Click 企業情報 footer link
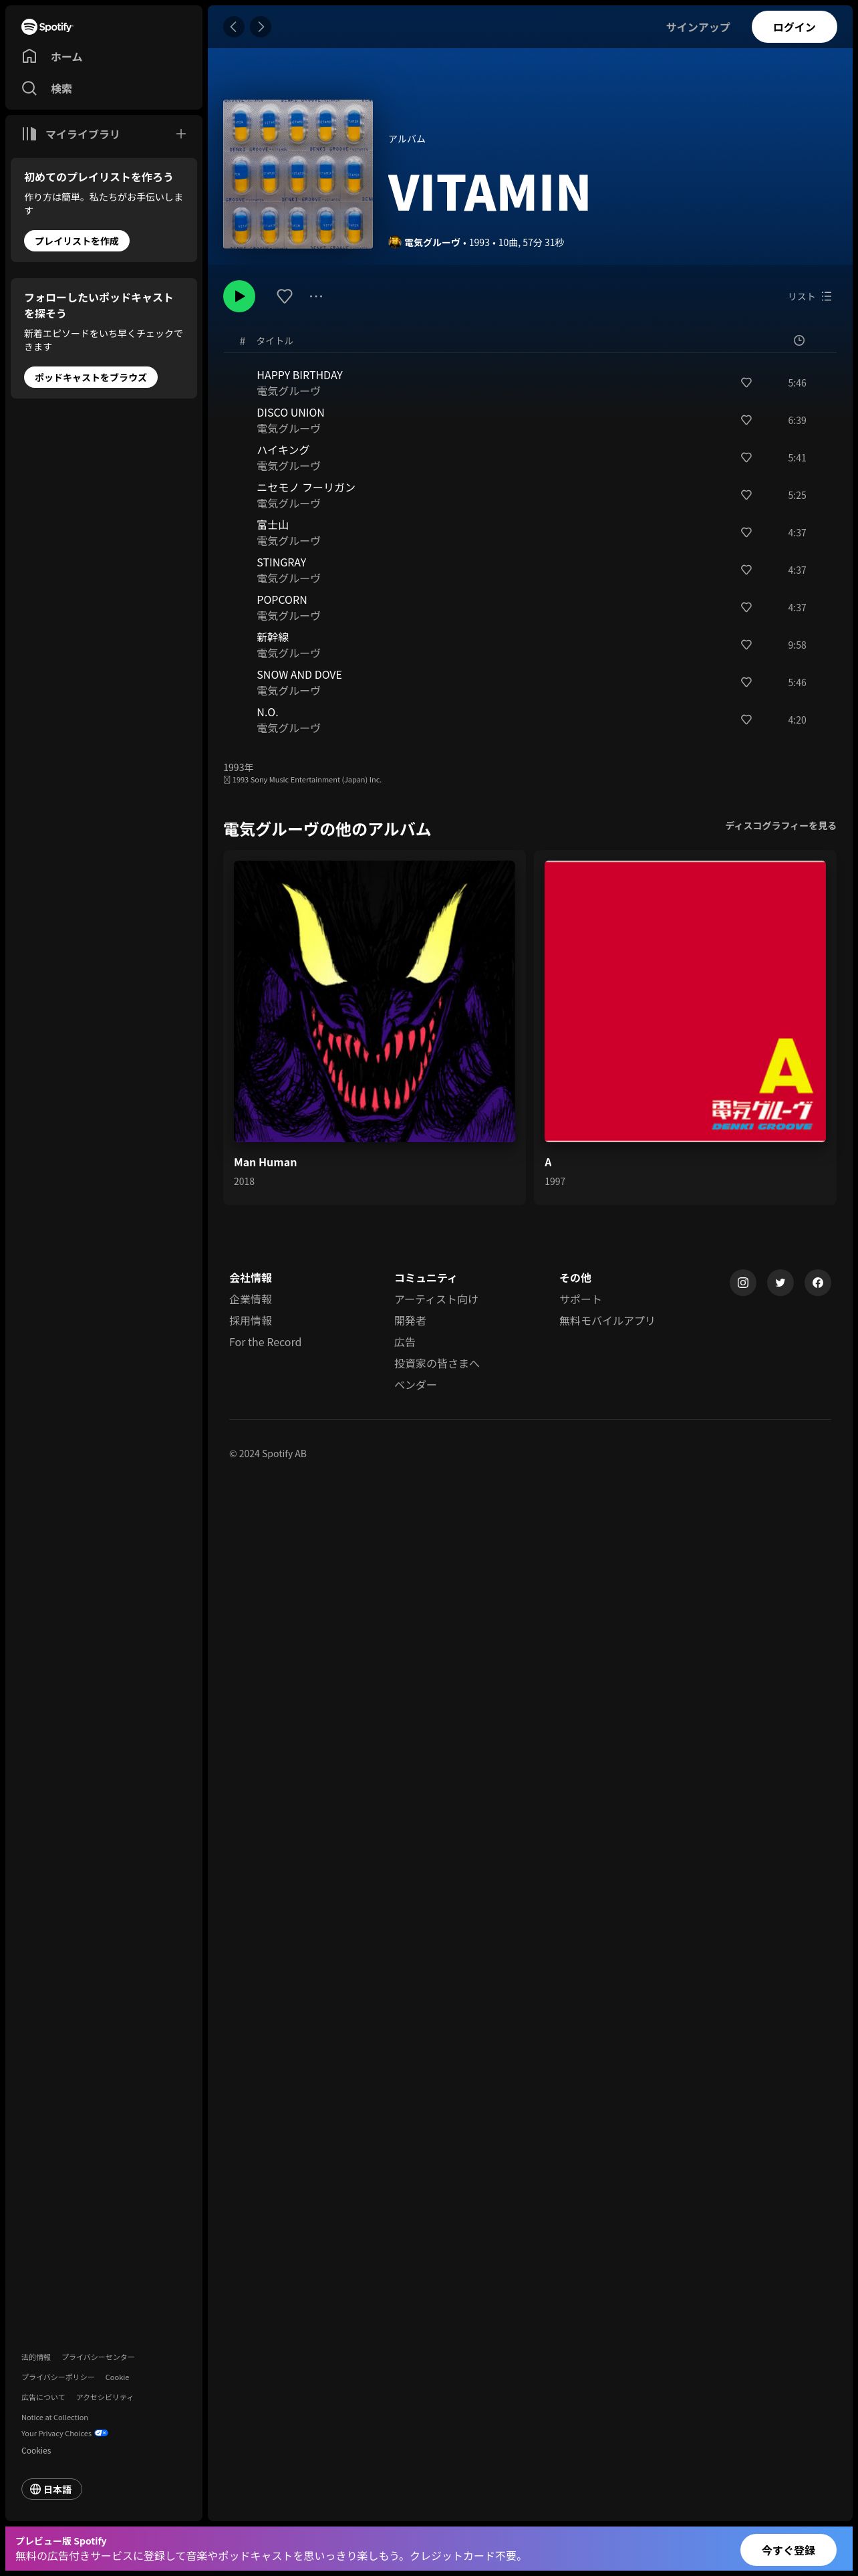This screenshot has width=858, height=2576. 251,1300
